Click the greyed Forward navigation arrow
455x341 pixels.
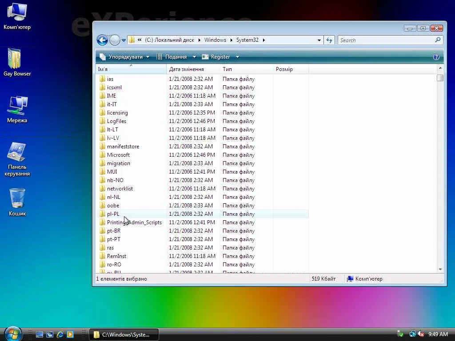click(x=115, y=40)
